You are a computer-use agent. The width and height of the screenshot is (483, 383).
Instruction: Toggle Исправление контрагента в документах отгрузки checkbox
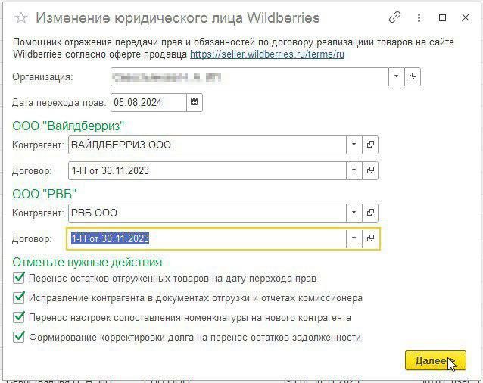(19, 298)
